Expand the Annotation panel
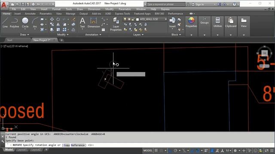 pyautogui.click(x=93, y=35)
